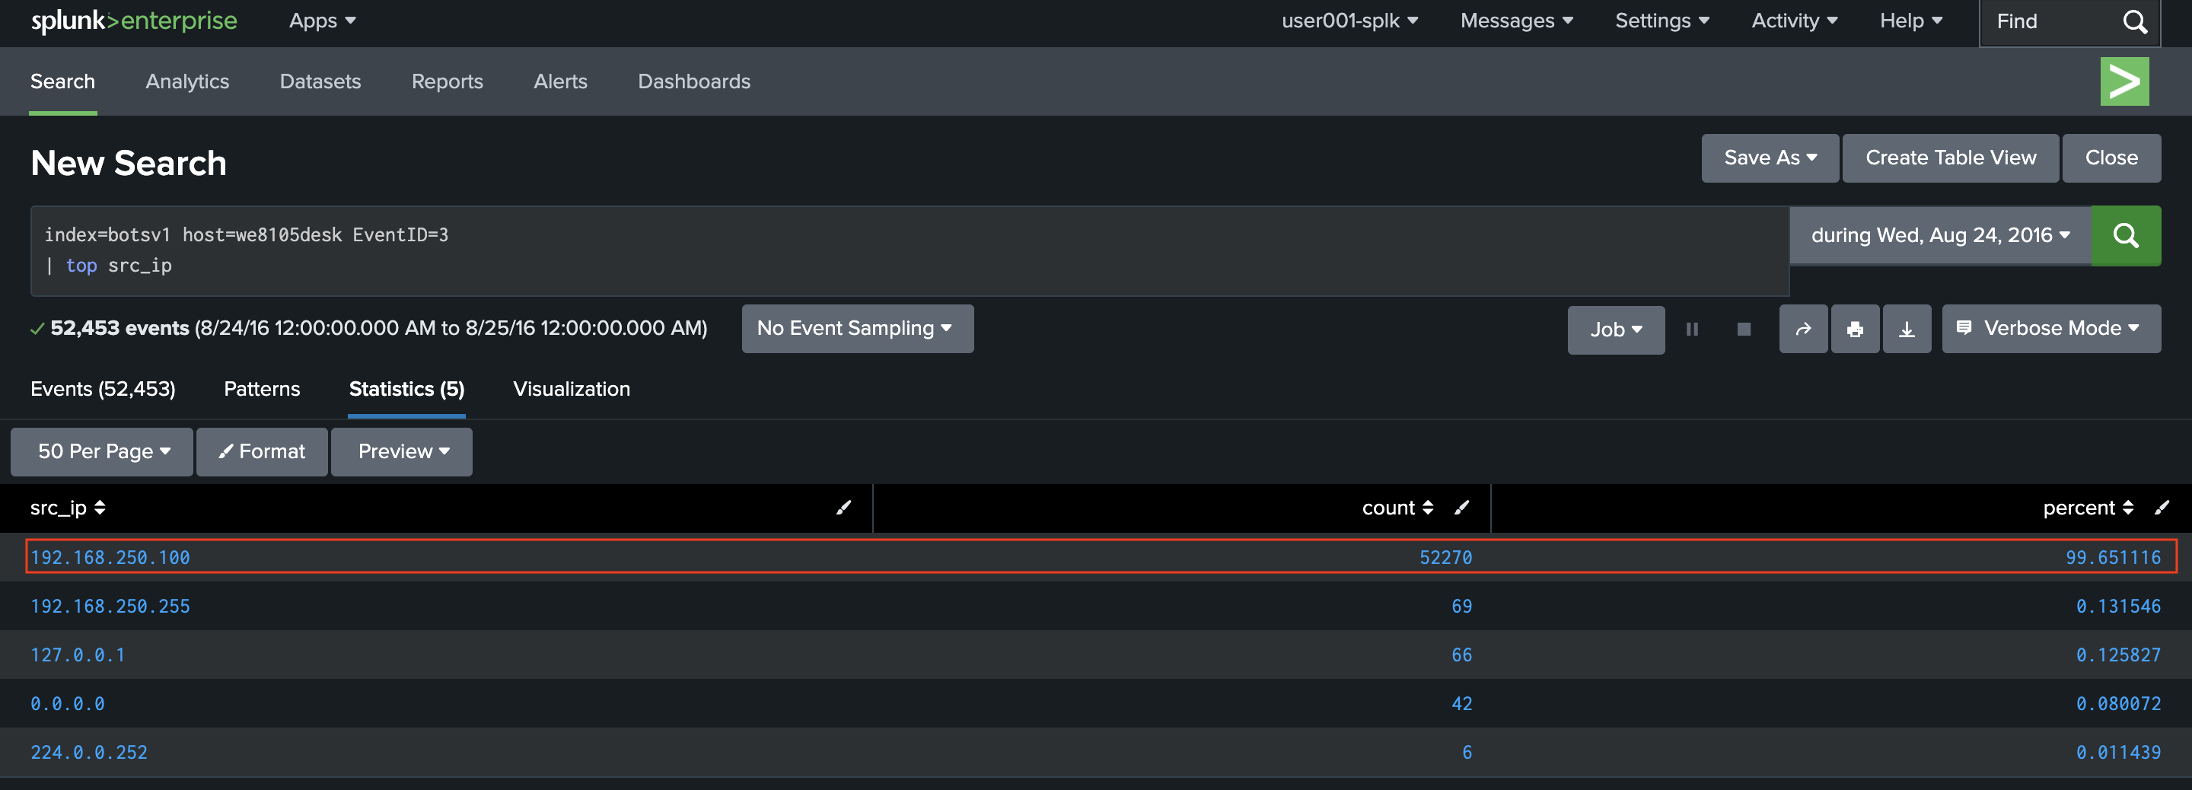This screenshot has width=2192, height=790.
Task: Click src_ip value 0.0.0.0
Action: pyautogui.click(x=67, y=703)
